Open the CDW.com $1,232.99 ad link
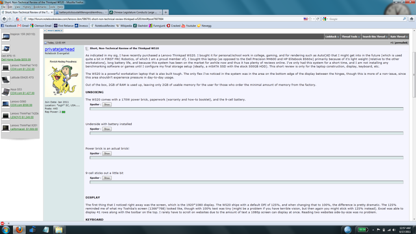This screenshot has height=234, width=416. tap(22, 69)
